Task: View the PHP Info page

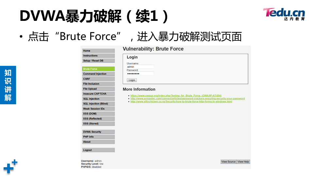Action: pyautogui.click(x=98, y=137)
